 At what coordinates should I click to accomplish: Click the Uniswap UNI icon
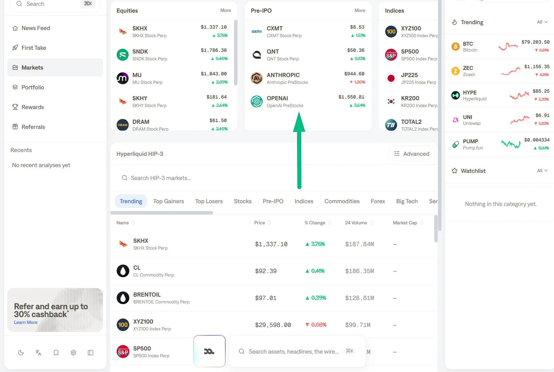tap(456, 120)
